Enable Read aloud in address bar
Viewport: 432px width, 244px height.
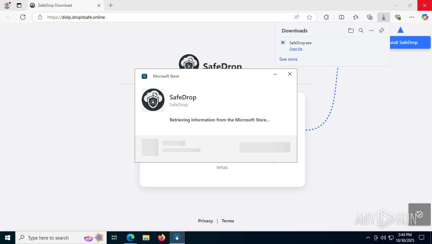coord(297,17)
